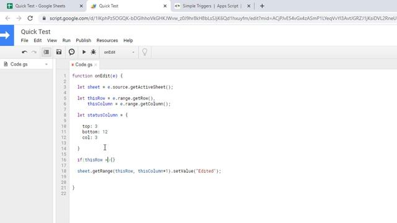The height and width of the screenshot is (223, 397).
Task: Click the blue Apps Script arrow logo
Action: 7,35
